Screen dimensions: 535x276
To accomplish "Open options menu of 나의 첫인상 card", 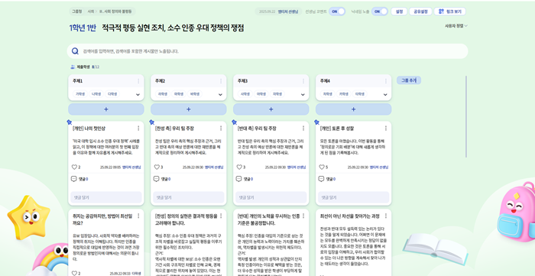I will pyautogui.click(x=138, y=128).
